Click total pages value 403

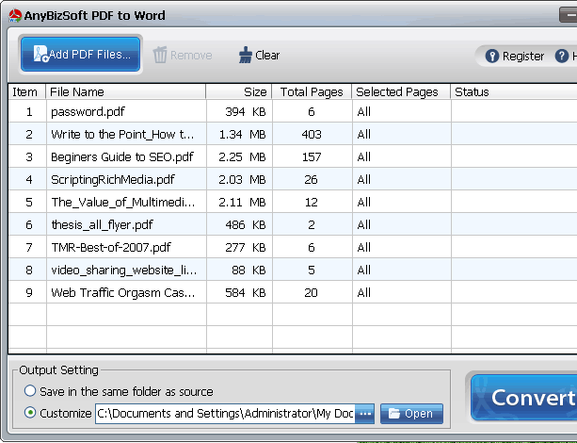coord(312,134)
